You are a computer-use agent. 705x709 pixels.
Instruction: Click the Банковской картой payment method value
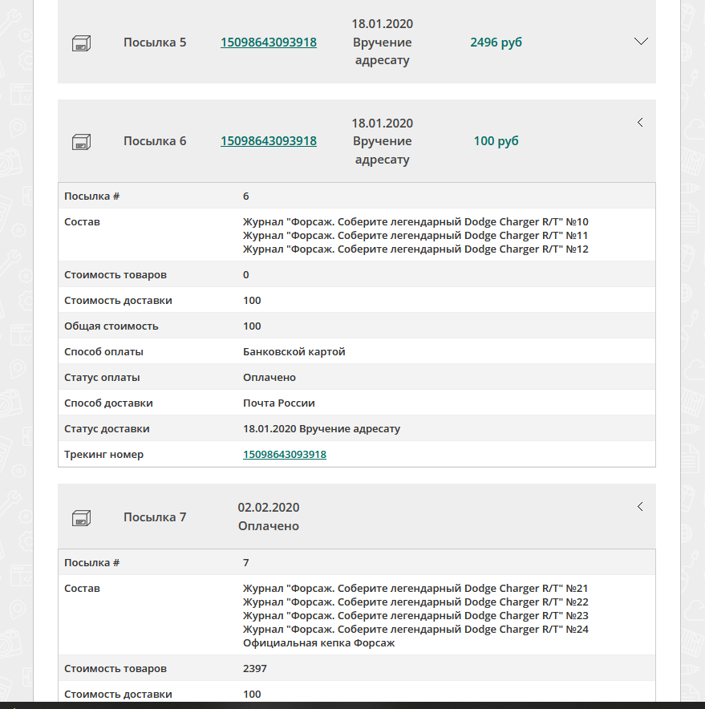tap(294, 352)
